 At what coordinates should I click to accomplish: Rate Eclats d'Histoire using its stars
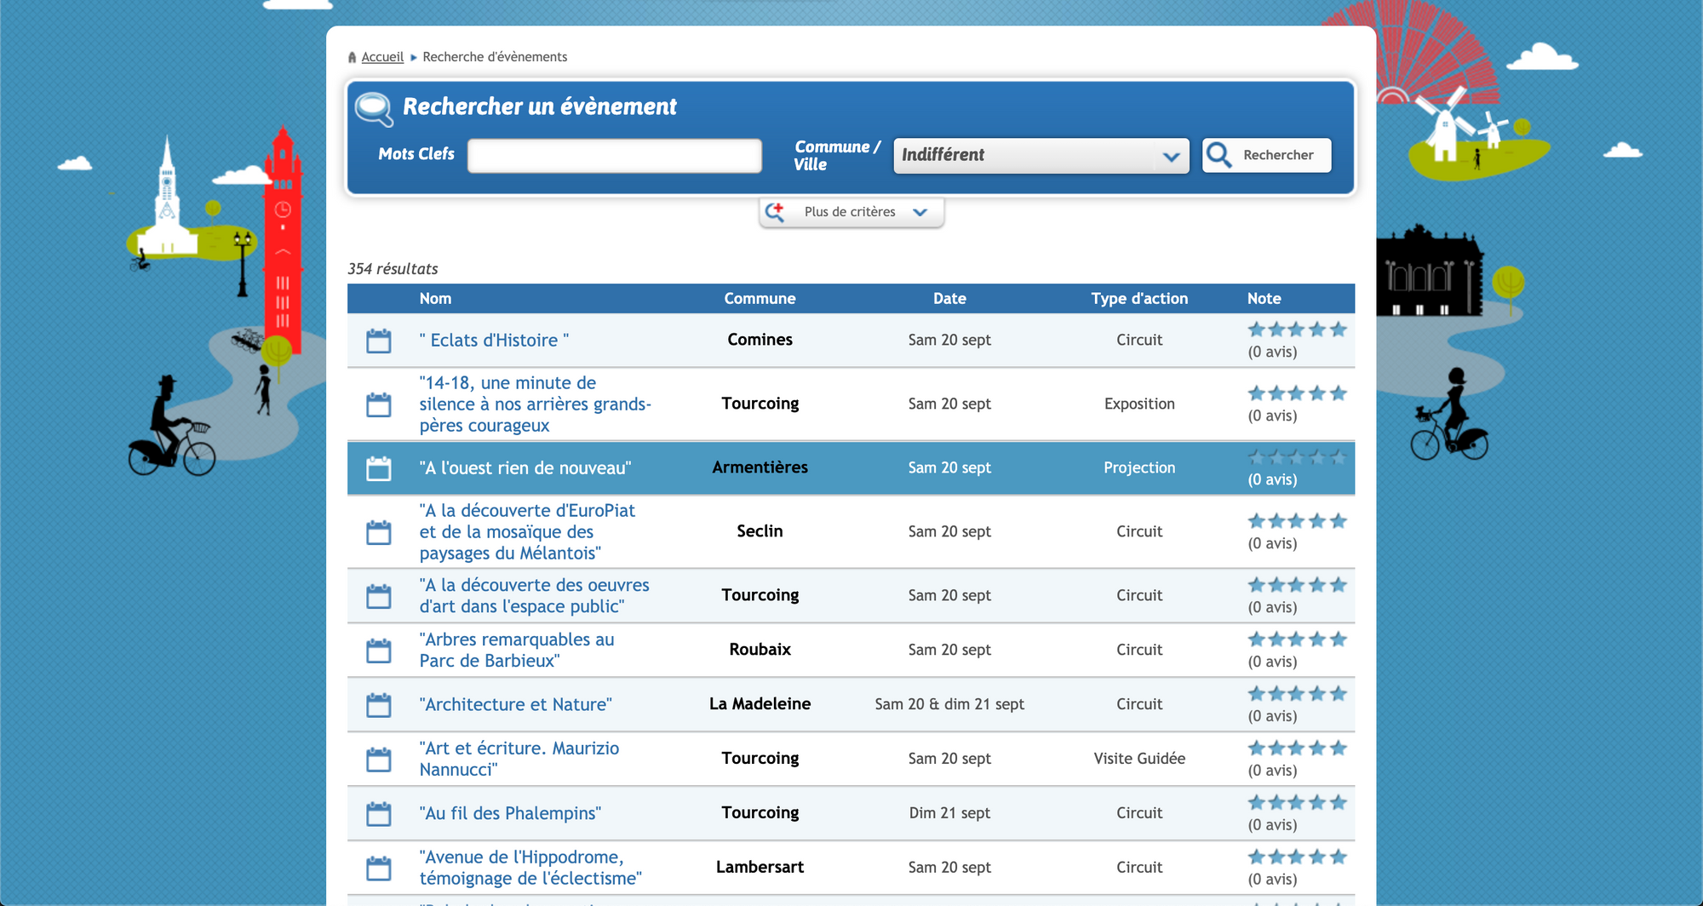coord(1296,330)
